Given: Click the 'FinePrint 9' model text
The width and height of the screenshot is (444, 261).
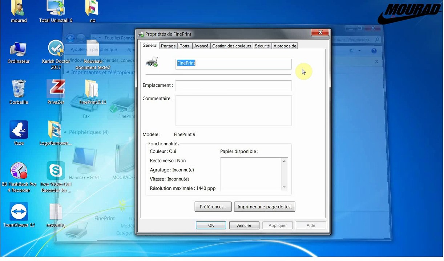Looking at the screenshot, I should click(x=185, y=134).
